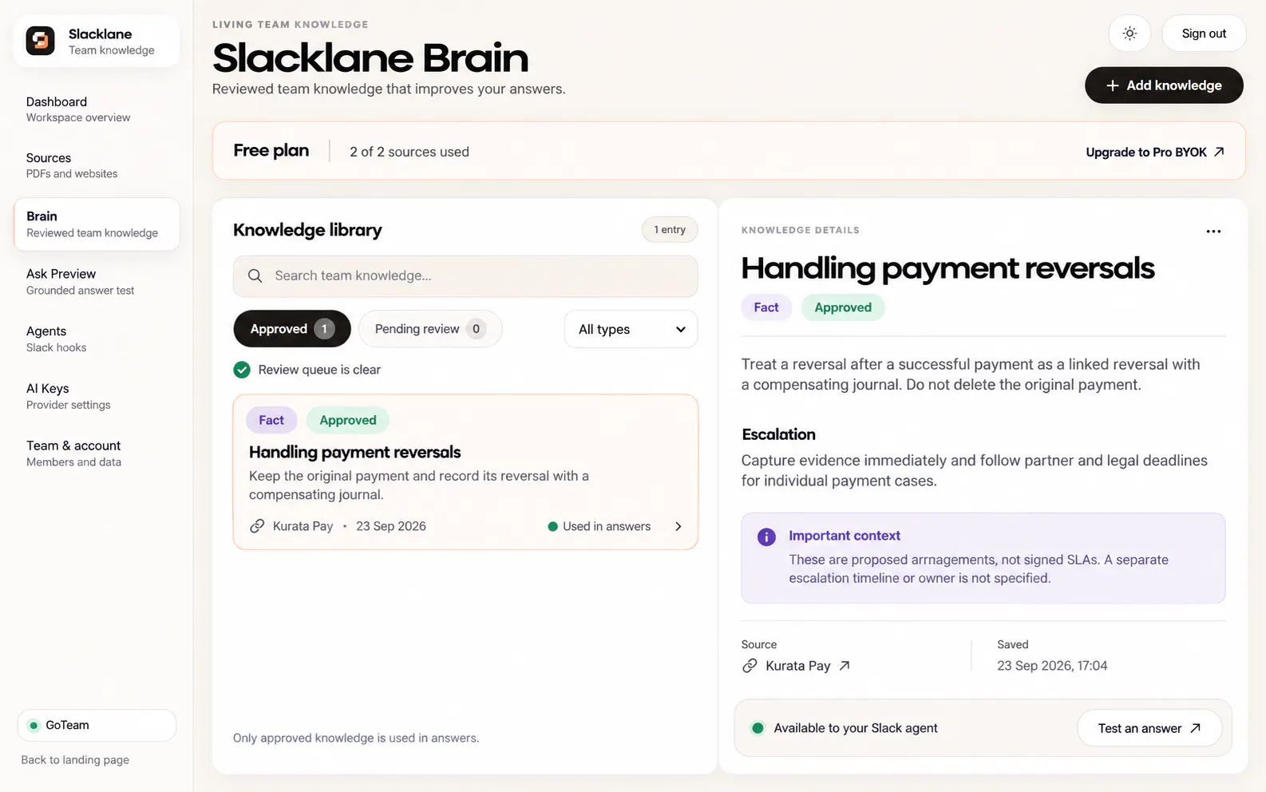
Task: Click the Upgrade to Pro arrow icon
Action: (x=1219, y=152)
